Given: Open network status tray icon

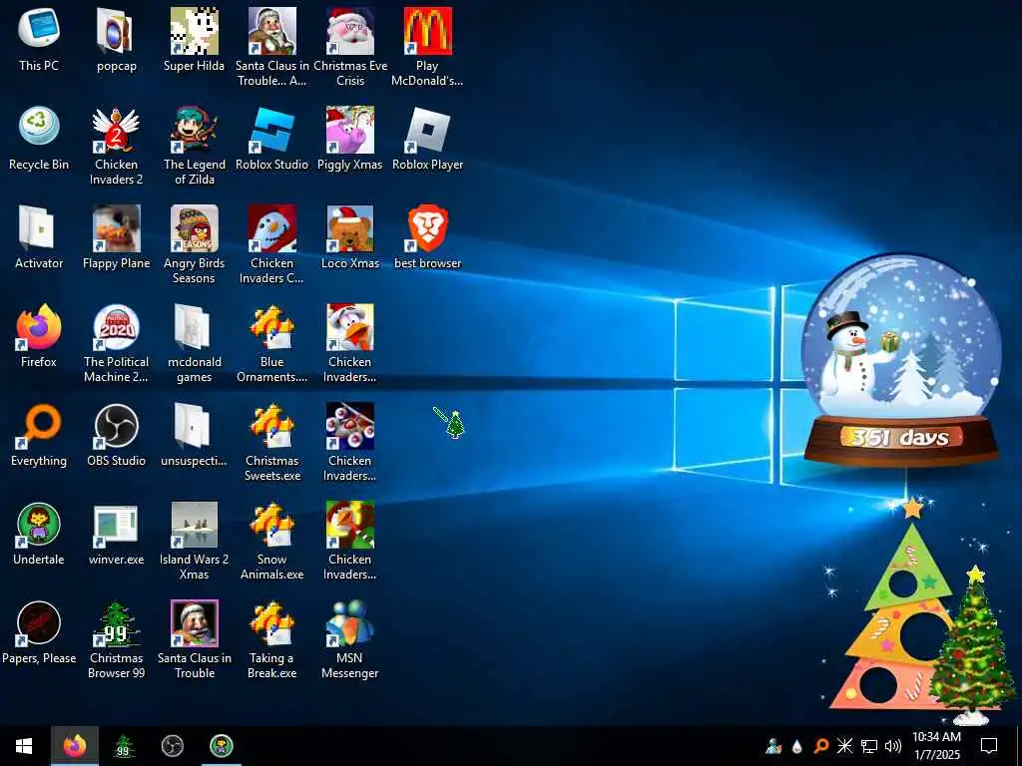Looking at the screenshot, I should (x=869, y=746).
